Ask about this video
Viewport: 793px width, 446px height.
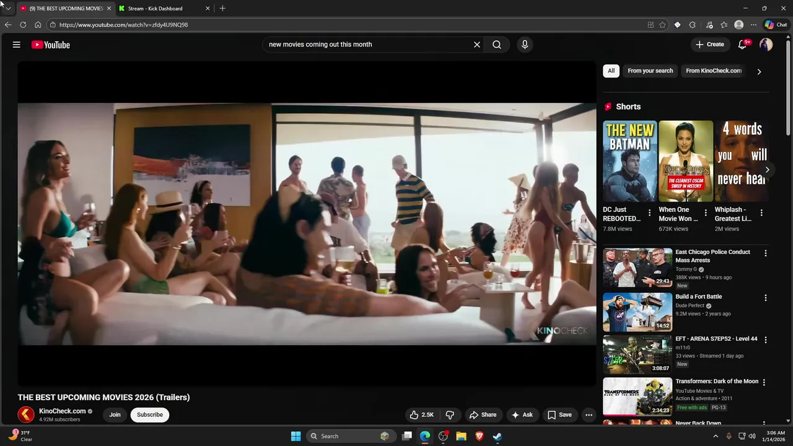522,414
